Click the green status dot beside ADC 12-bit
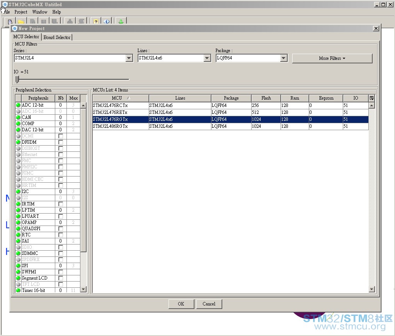 pyautogui.click(x=18, y=105)
